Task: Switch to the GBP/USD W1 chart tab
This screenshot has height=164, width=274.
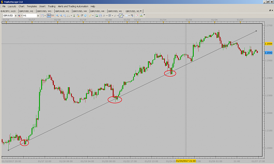Action: 44,11
